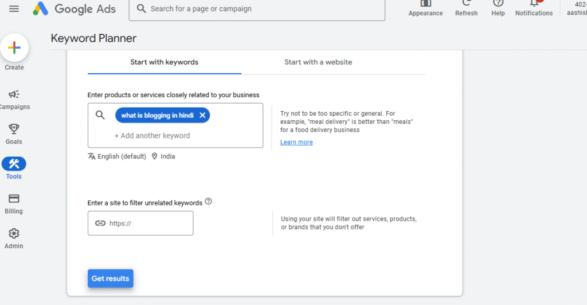Image resolution: width=587 pixels, height=305 pixels.
Task: Click the Get results button
Action: (111, 279)
